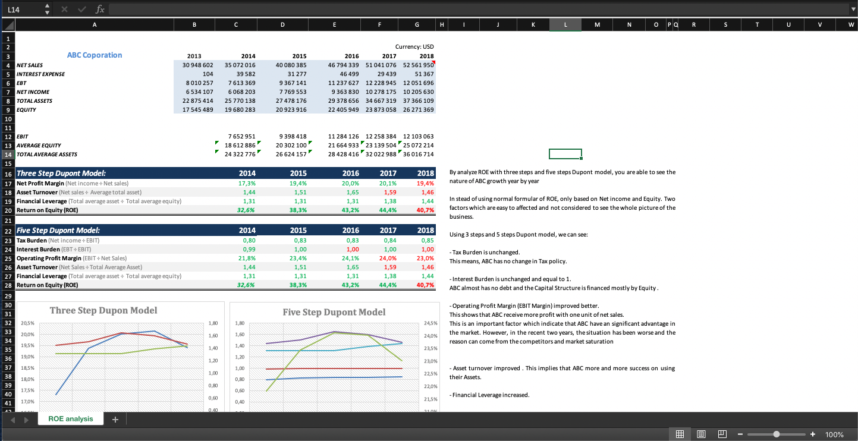The image size is (858, 441).
Task: Click the Insert Function fx icon
Action: coord(100,10)
